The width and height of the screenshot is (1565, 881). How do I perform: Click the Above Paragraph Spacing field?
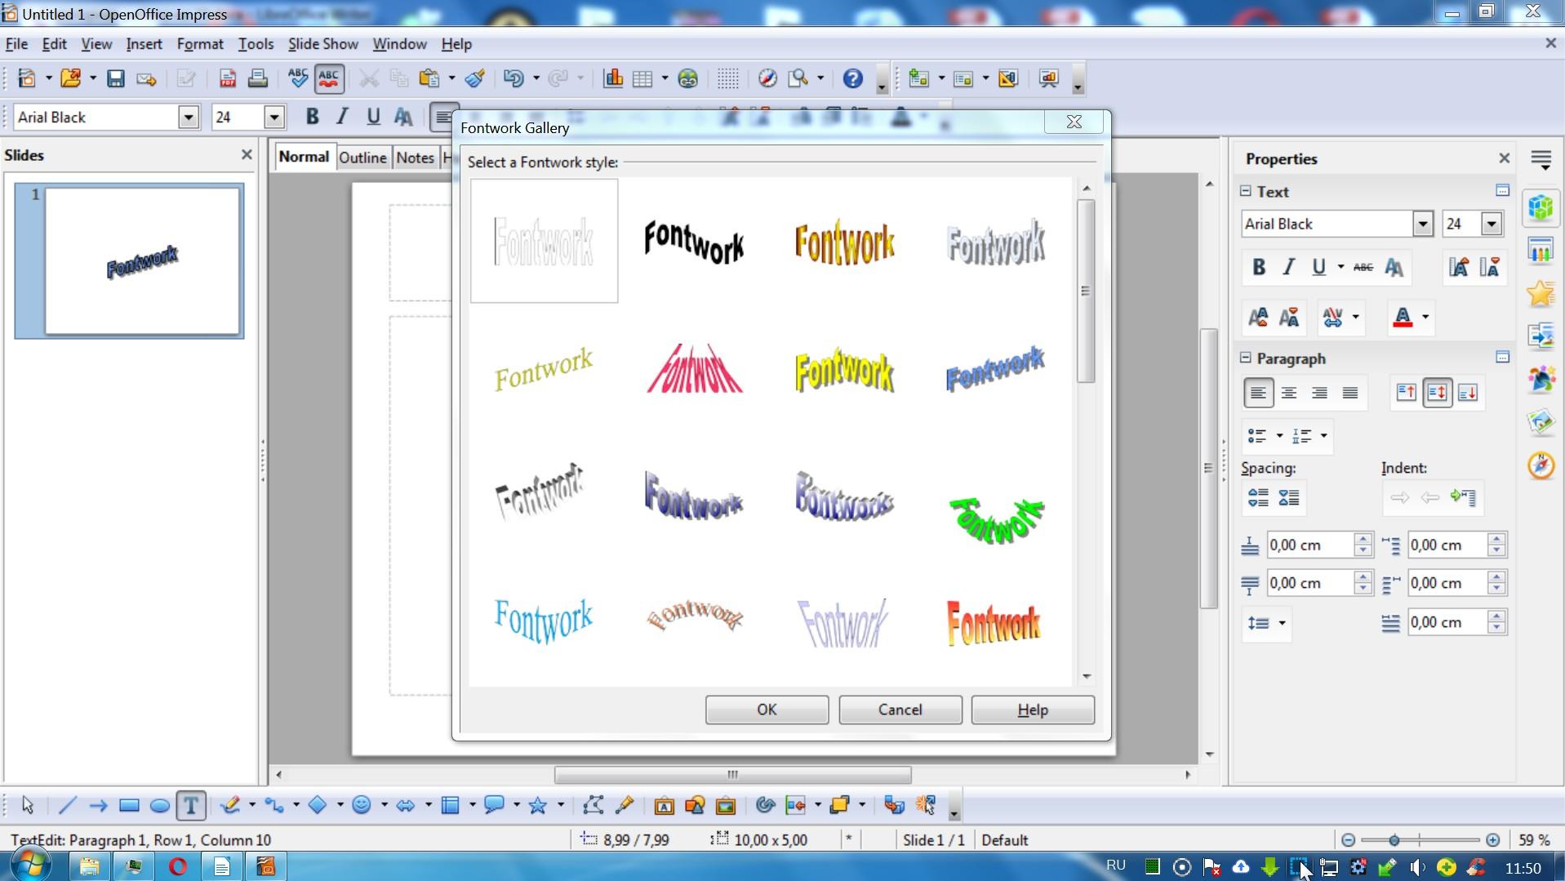[1310, 545]
